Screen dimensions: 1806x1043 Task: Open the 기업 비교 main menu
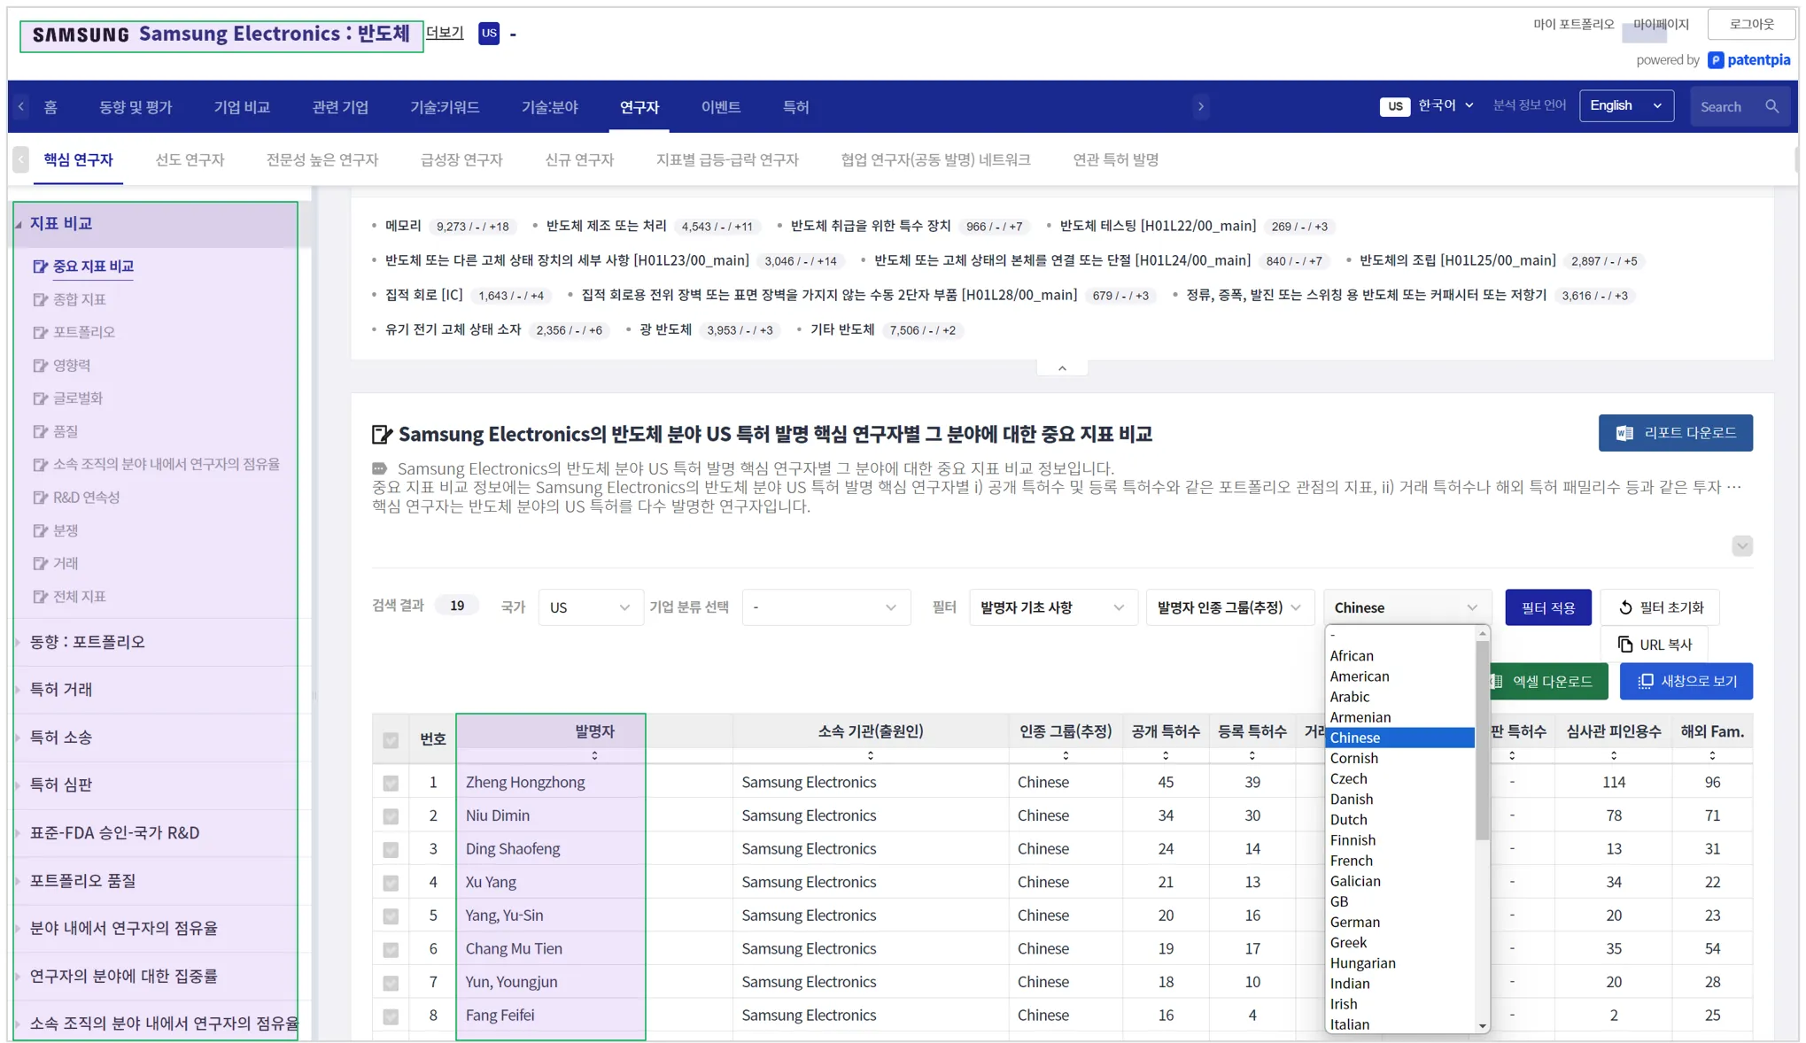click(x=241, y=107)
